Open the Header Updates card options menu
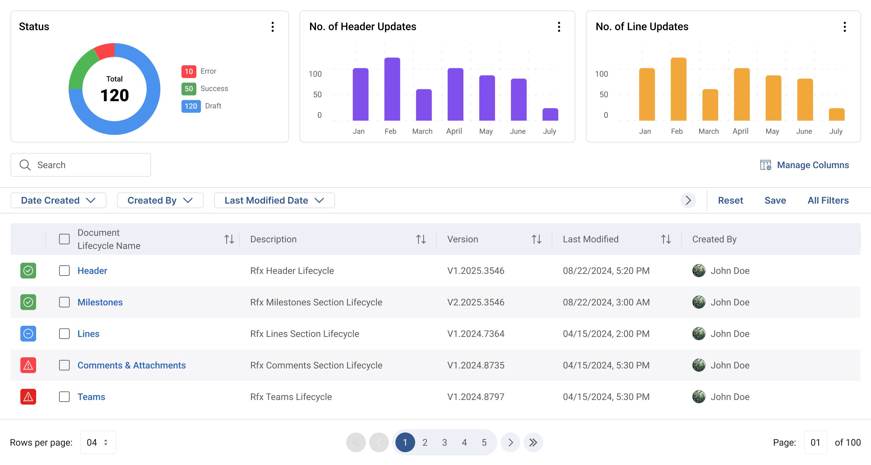 [559, 27]
